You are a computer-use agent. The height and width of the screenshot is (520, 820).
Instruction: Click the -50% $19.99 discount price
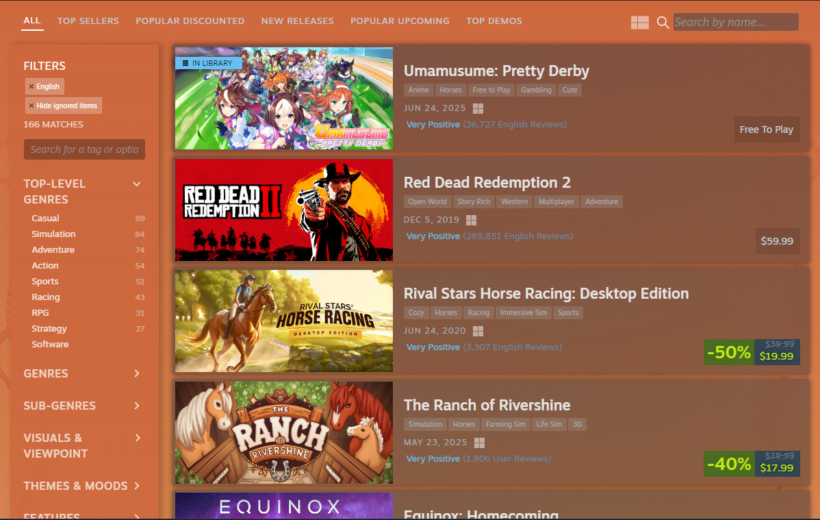(x=752, y=352)
